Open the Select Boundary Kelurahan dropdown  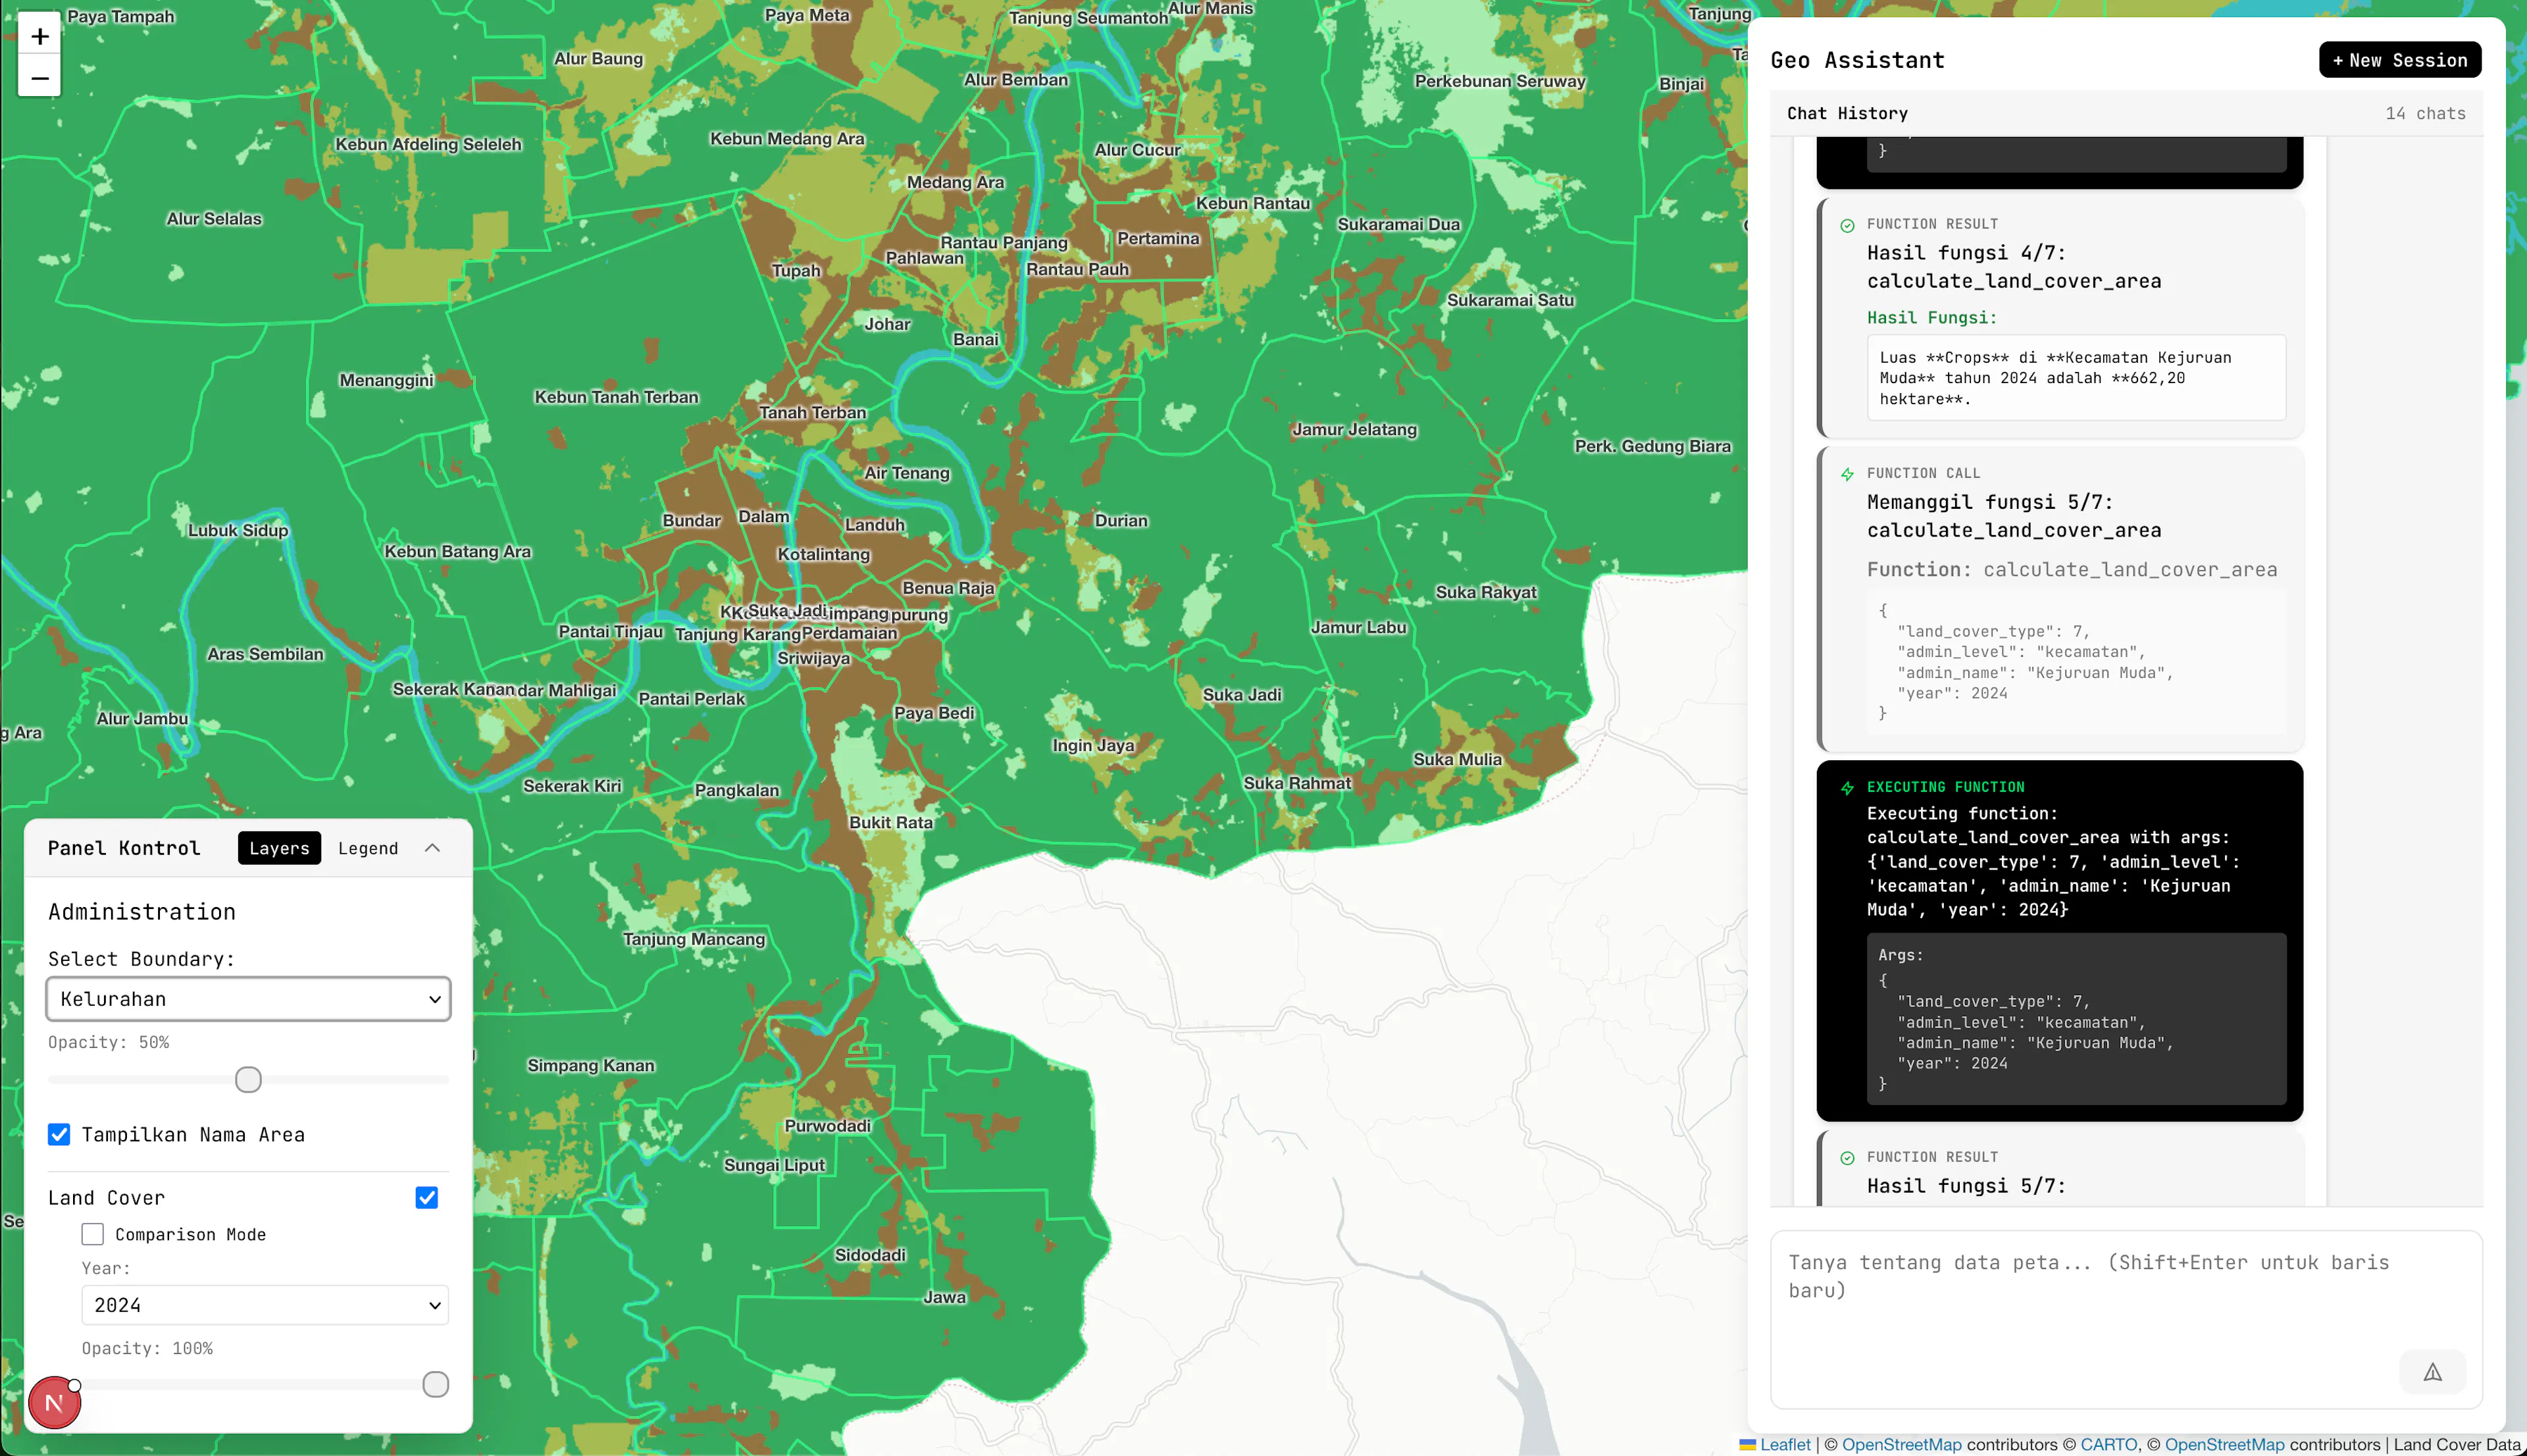(248, 999)
